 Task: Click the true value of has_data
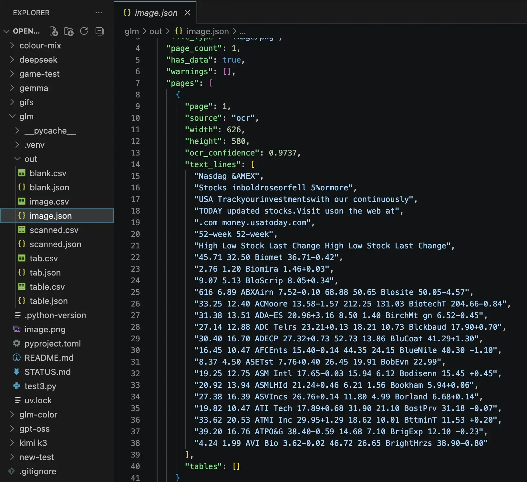click(x=231, y=60)
